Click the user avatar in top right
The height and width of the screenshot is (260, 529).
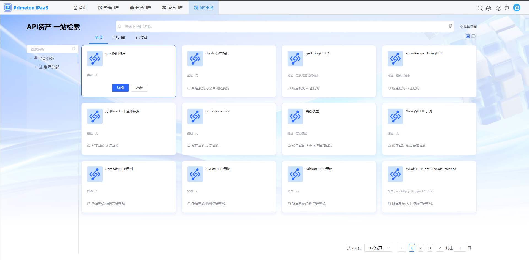[x=517, y=8]
